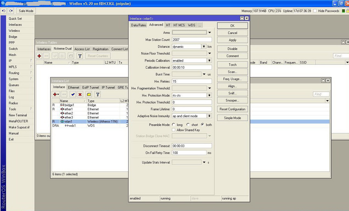The width and height of the screenshot is (349, 211).
Task: Open the Hw. Protection Mode dropdown
Action: 209,95
